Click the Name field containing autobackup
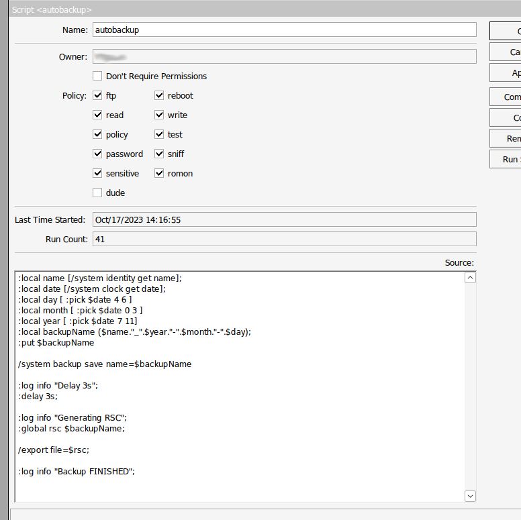The image size is (521, 520). tap(284, 30)
